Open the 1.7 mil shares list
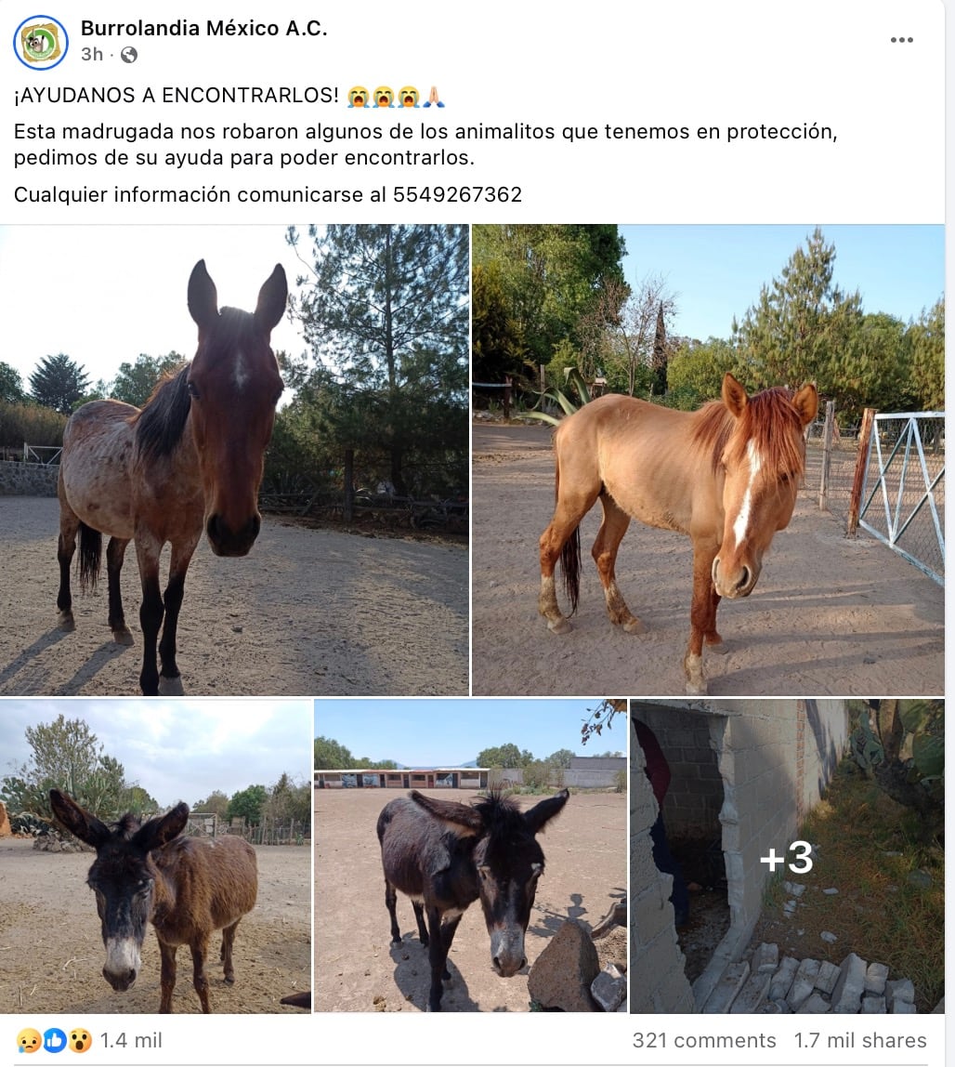 pyautogui.click(x=860, y=1040)
